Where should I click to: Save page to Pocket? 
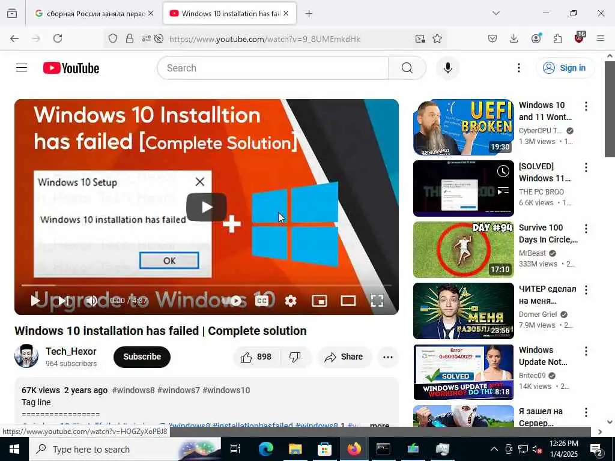[x=492, y=38]
